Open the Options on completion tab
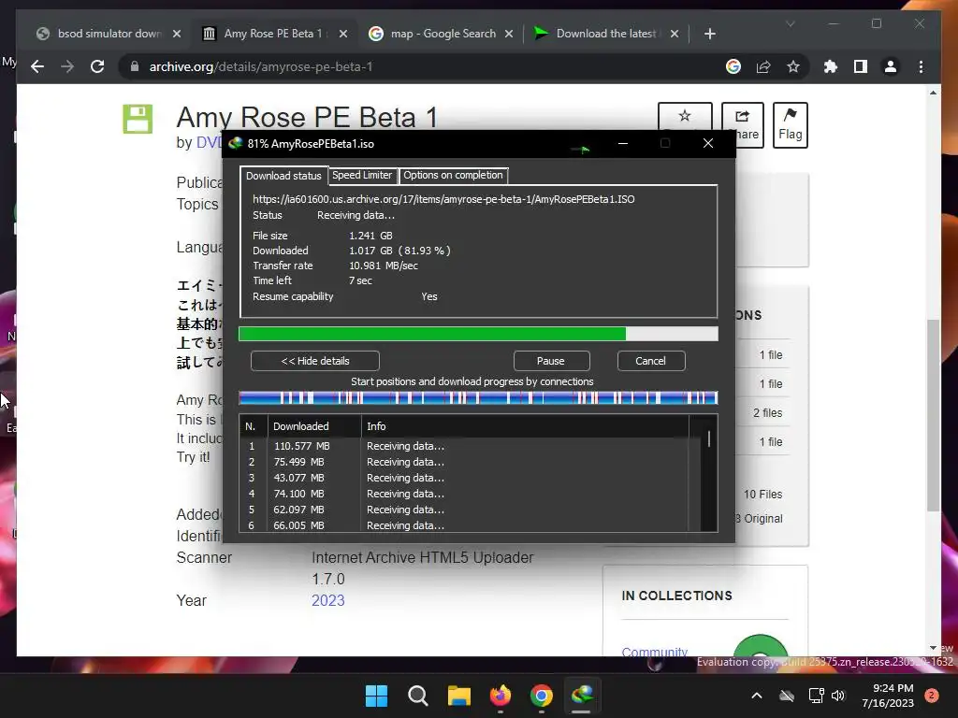Viewport: 958px width, 718px height. pos(453,175)
